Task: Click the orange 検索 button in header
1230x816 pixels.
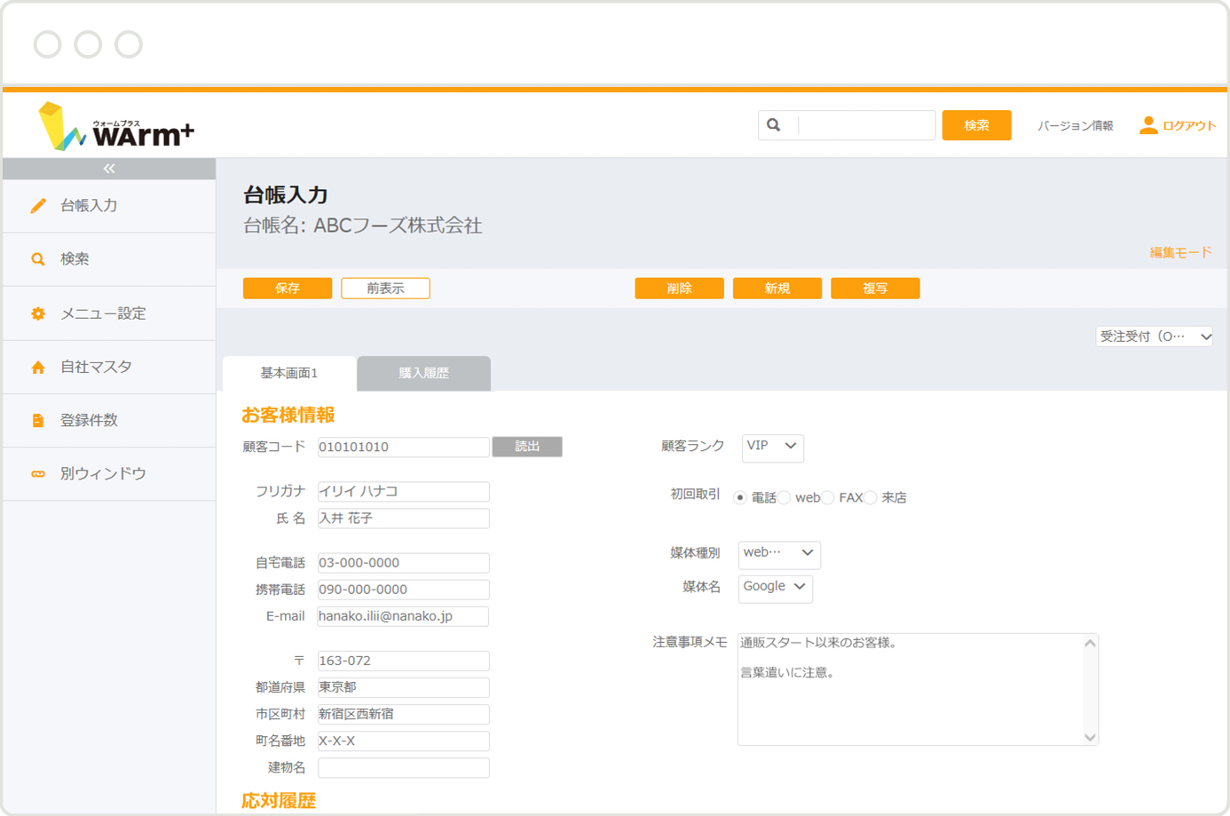Action: click(x=976, y=125)
